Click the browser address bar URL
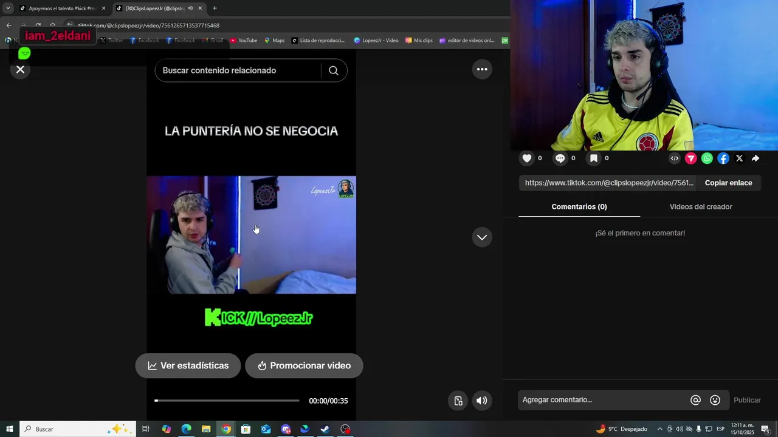Screen dimensions: 778x437 148,25
